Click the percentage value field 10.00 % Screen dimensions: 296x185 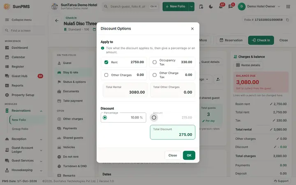click(x=123, y=118)
